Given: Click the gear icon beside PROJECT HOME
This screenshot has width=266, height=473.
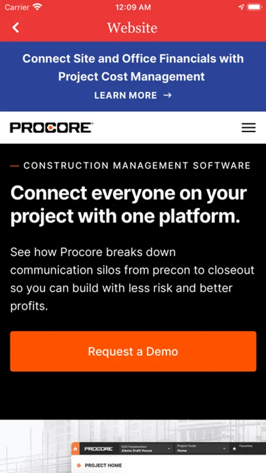Looking at the screenshot, I should click(79, 466).
